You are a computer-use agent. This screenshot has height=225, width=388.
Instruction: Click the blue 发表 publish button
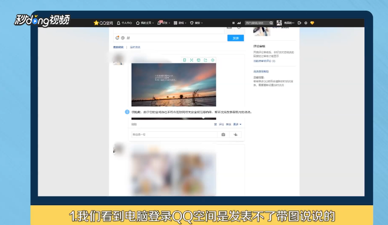pos(236,38)
